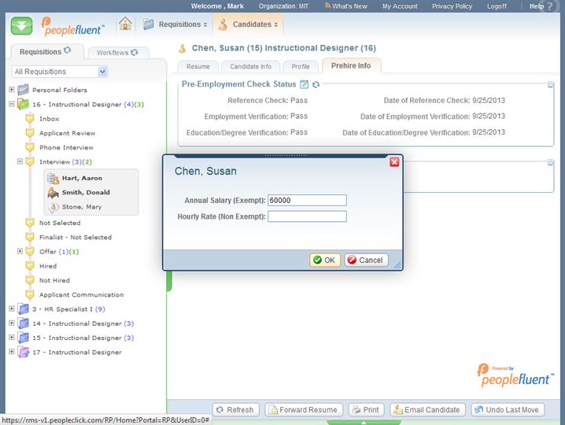
Task: Switch to the Candidate Info tab
Action: pyautogui.click(x=250, y=67)
